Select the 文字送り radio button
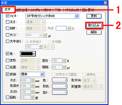Screen dimensions: 122x105 point(27,42)
